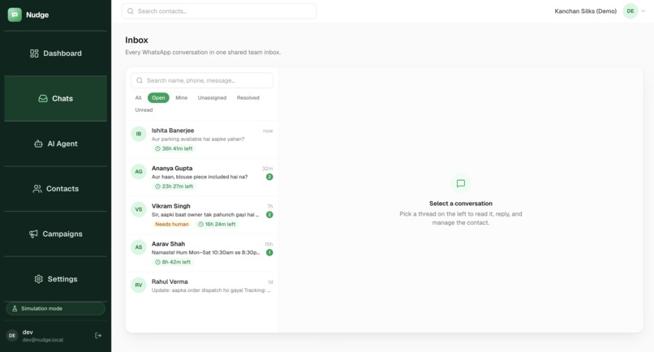The width and height of the screenshot is (654, 352).
Task: Click the 23h 27m left timer badge
Action: (174, 187)
